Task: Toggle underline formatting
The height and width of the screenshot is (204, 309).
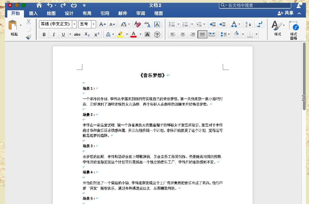Action: click(63, 34)
